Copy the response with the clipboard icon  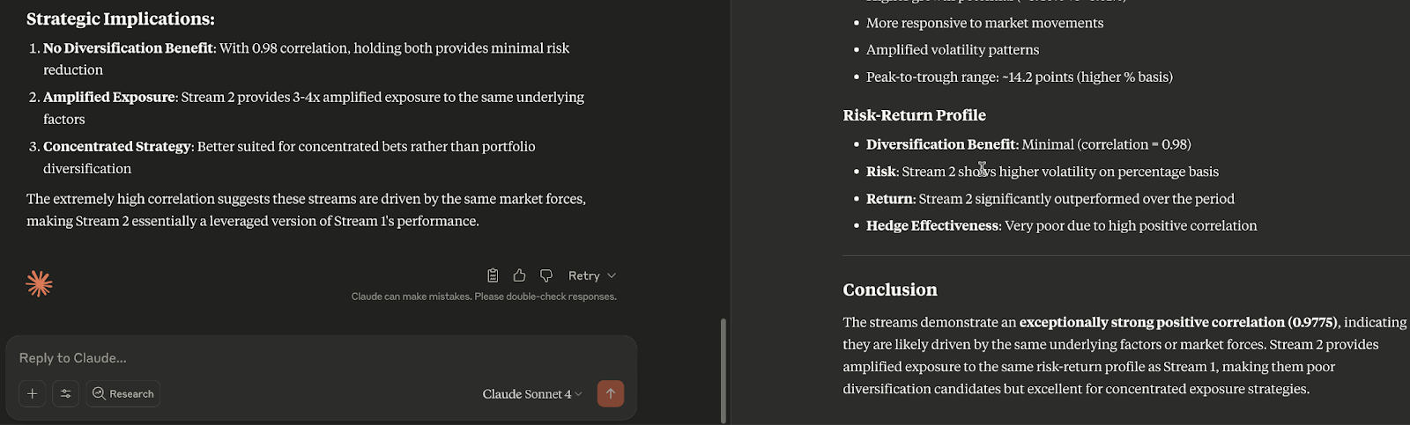(x=493, y=275)
